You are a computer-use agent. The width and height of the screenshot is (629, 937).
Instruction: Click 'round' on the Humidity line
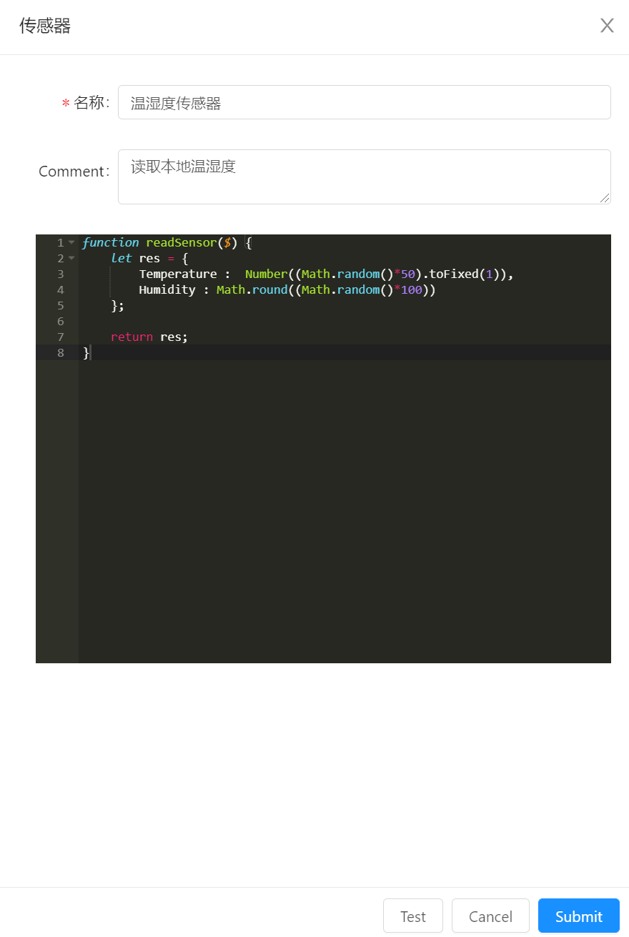(269, 290)
